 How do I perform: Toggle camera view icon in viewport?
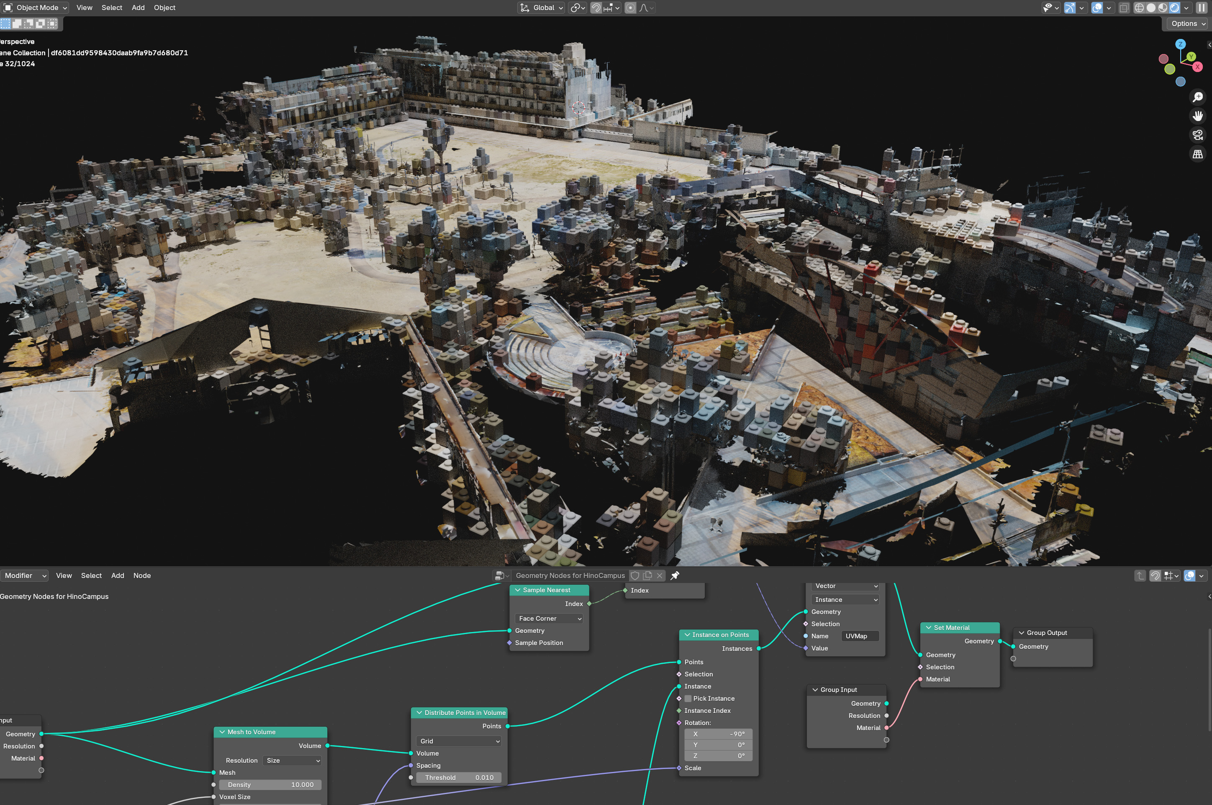click(1198, 135)
